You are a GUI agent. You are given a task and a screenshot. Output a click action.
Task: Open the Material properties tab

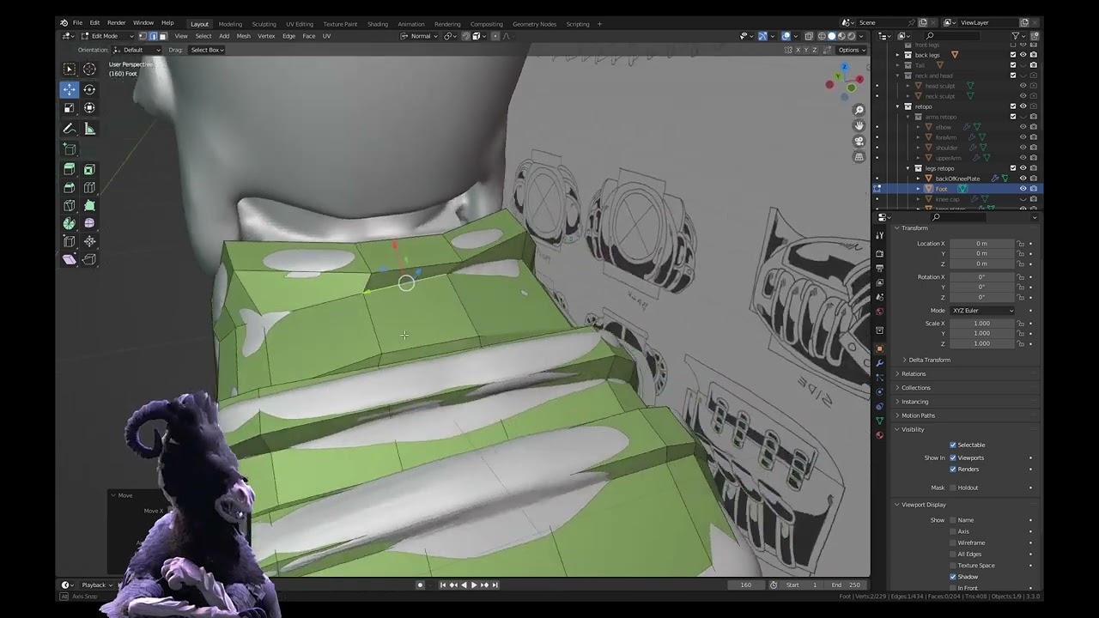(879, 435)
